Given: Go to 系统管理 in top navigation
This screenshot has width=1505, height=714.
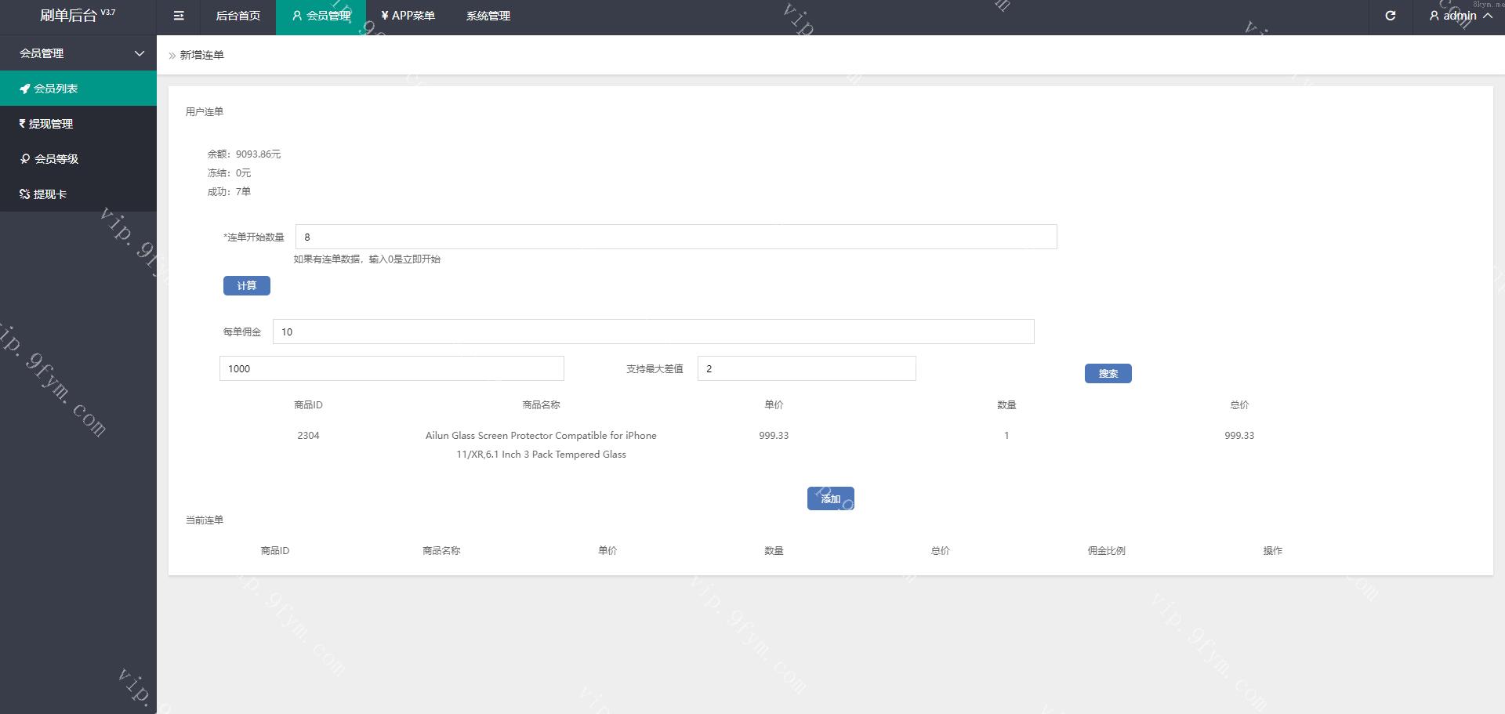Looking at the screenshot, I should point(488,16).
